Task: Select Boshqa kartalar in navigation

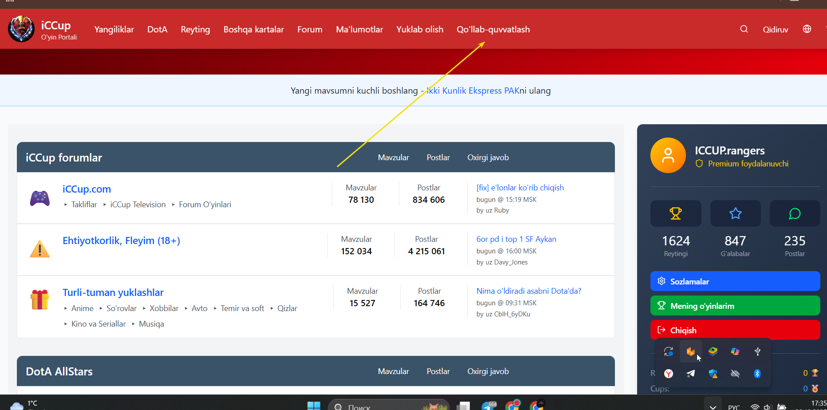Action: pyautogui.click(x=254, y=29)
